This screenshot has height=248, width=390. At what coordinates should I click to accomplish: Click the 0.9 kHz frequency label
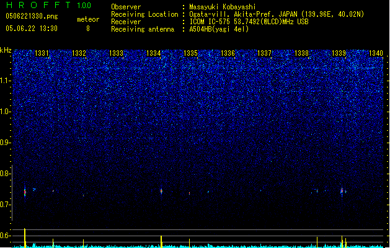point(6,143)
